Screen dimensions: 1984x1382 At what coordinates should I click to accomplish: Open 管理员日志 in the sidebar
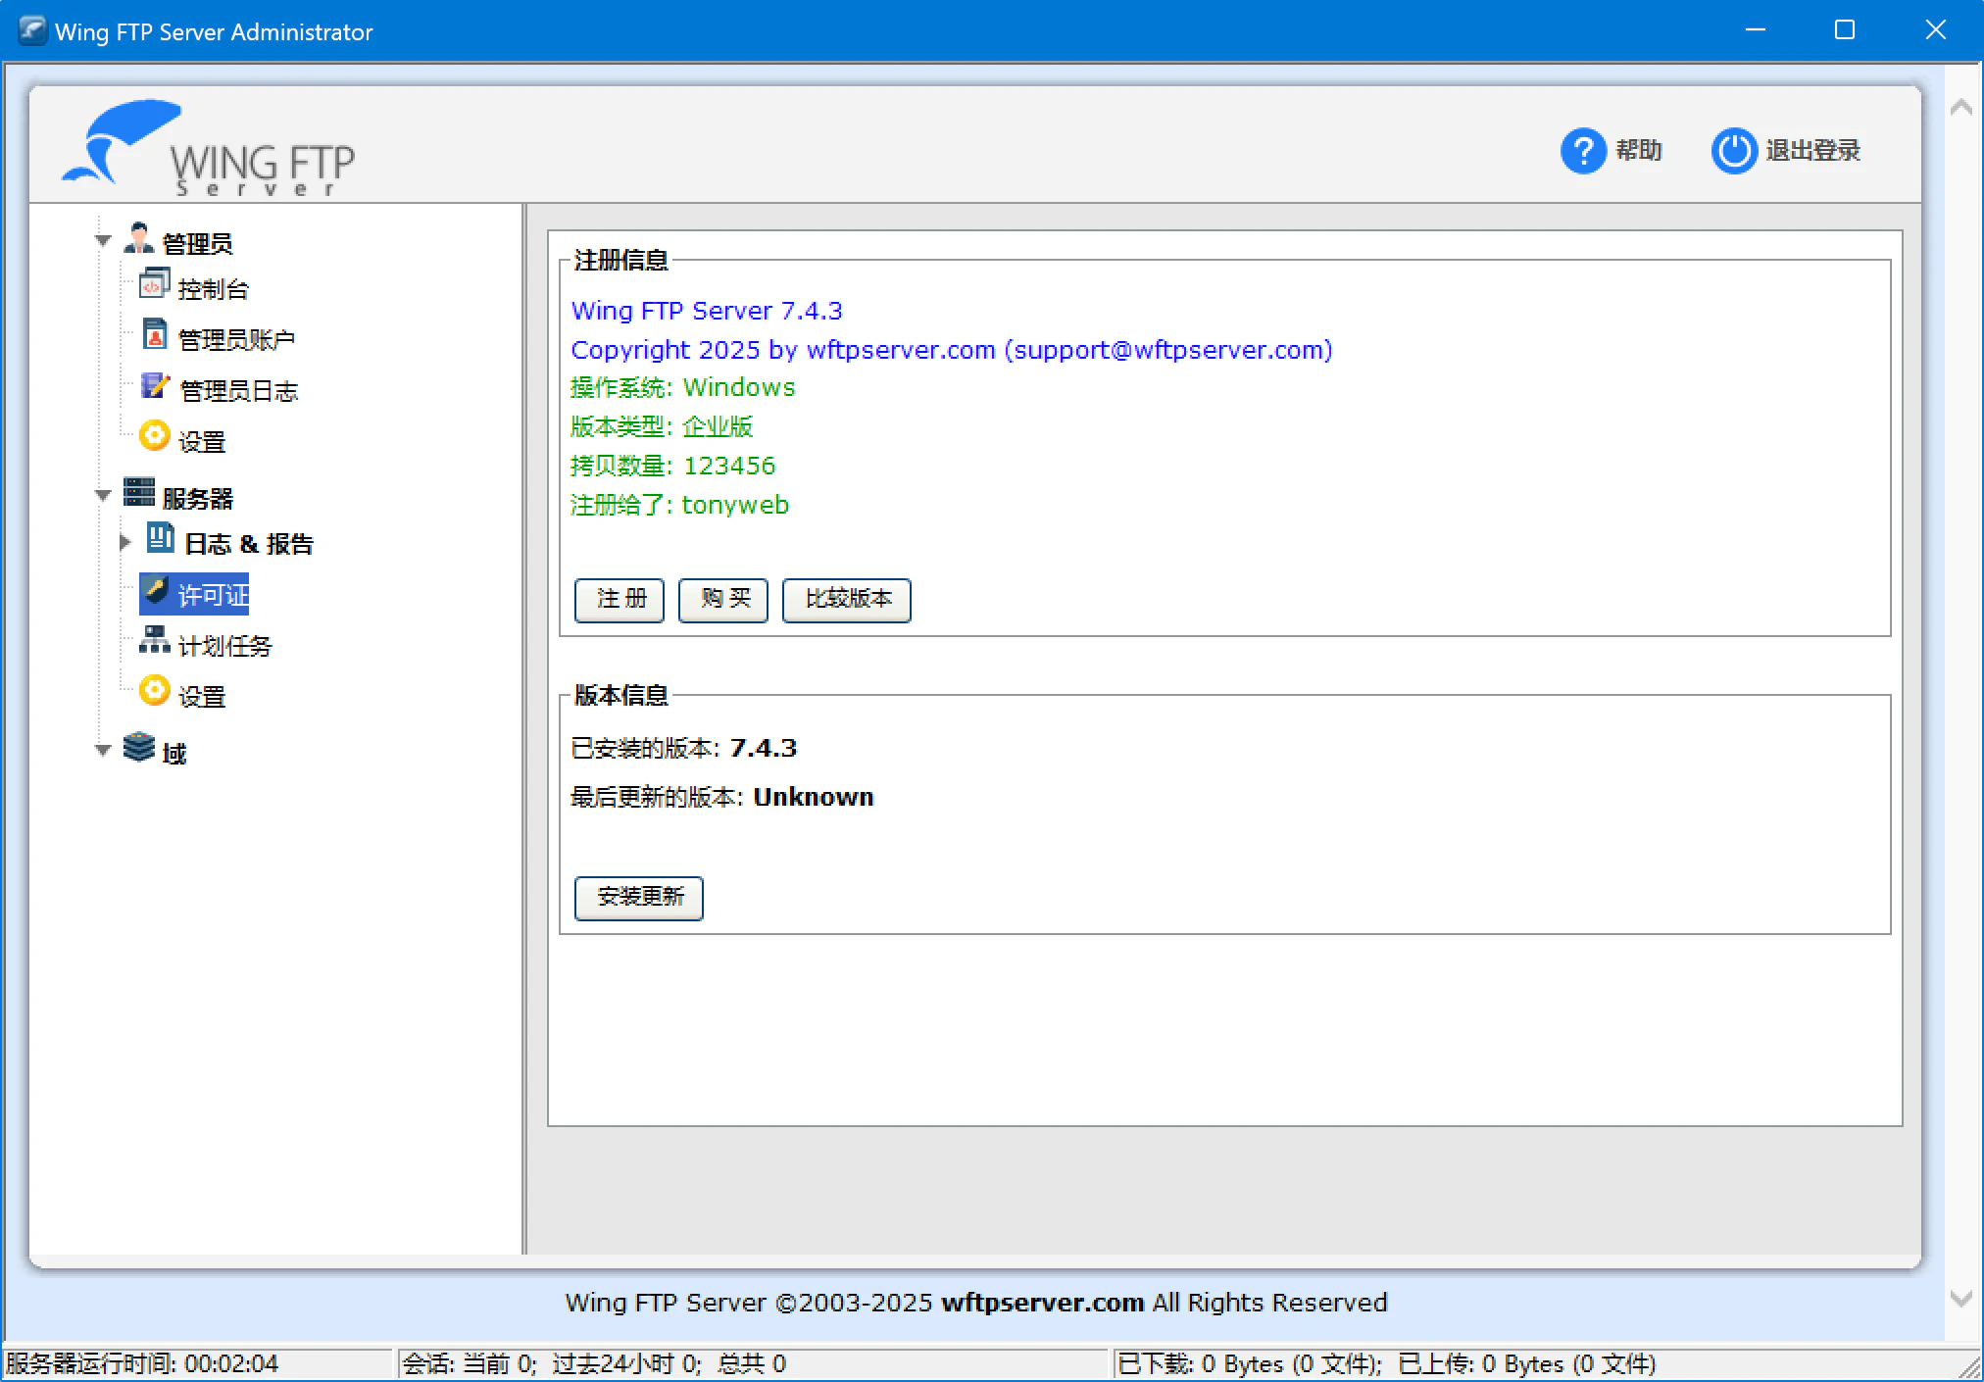[x=239, y=391]
